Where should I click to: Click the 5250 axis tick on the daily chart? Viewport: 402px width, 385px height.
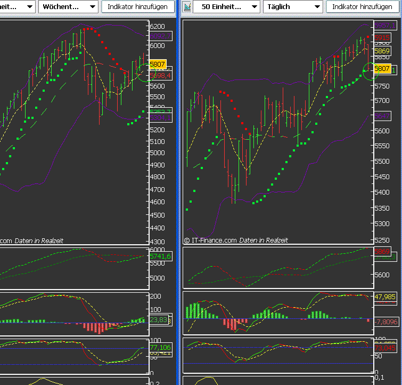(x=382, y=240)
